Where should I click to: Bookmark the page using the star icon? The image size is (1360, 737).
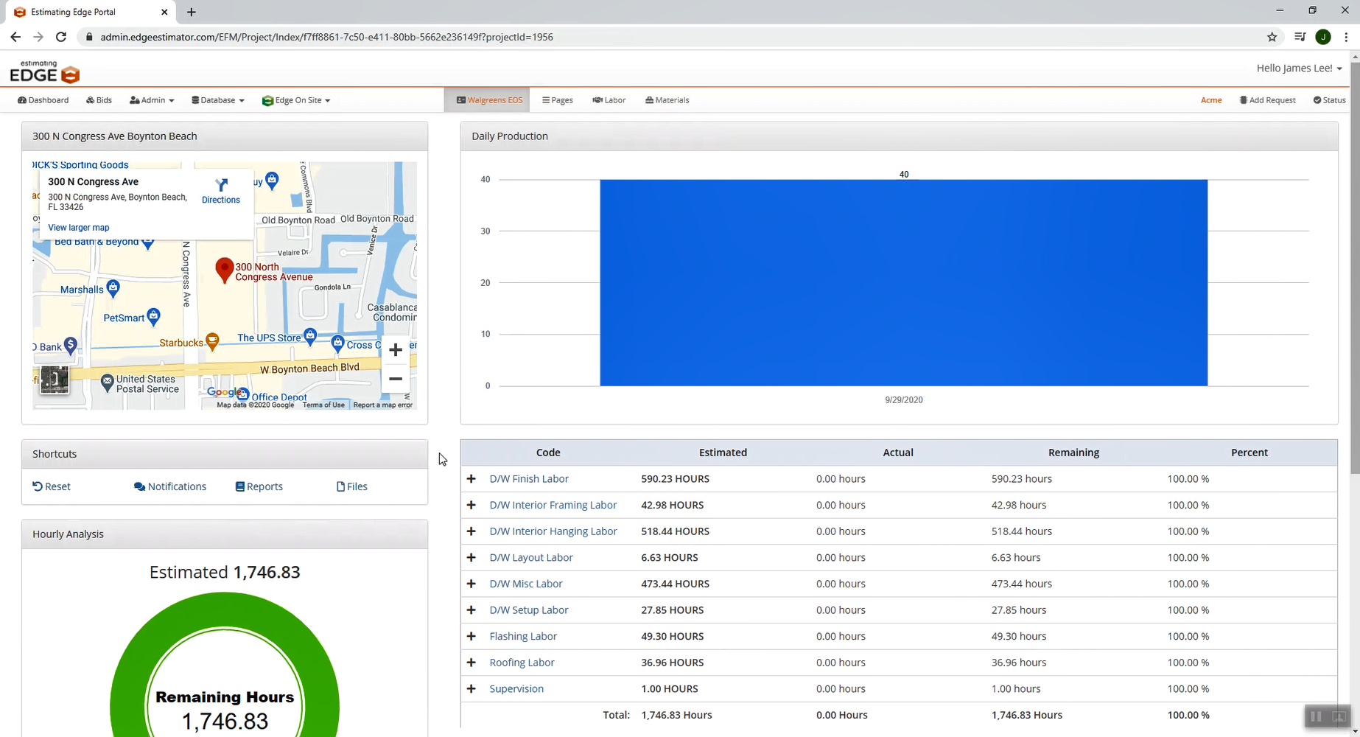click(1272, 36)
